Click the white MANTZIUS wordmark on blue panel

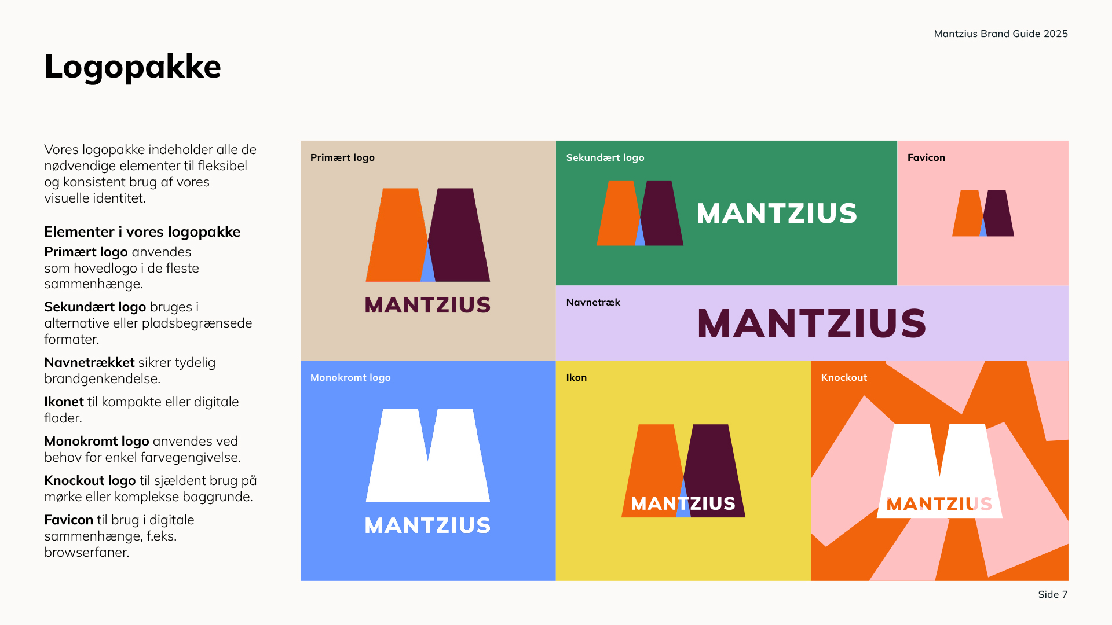(427, 525)
